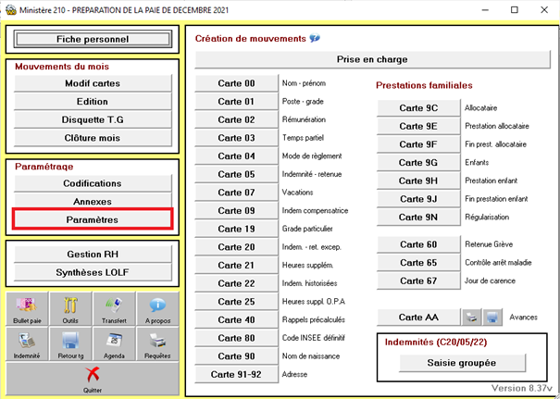Select Carte 02 Rémunération
This screenshot has height=399, width=560.
coord(236,119)
